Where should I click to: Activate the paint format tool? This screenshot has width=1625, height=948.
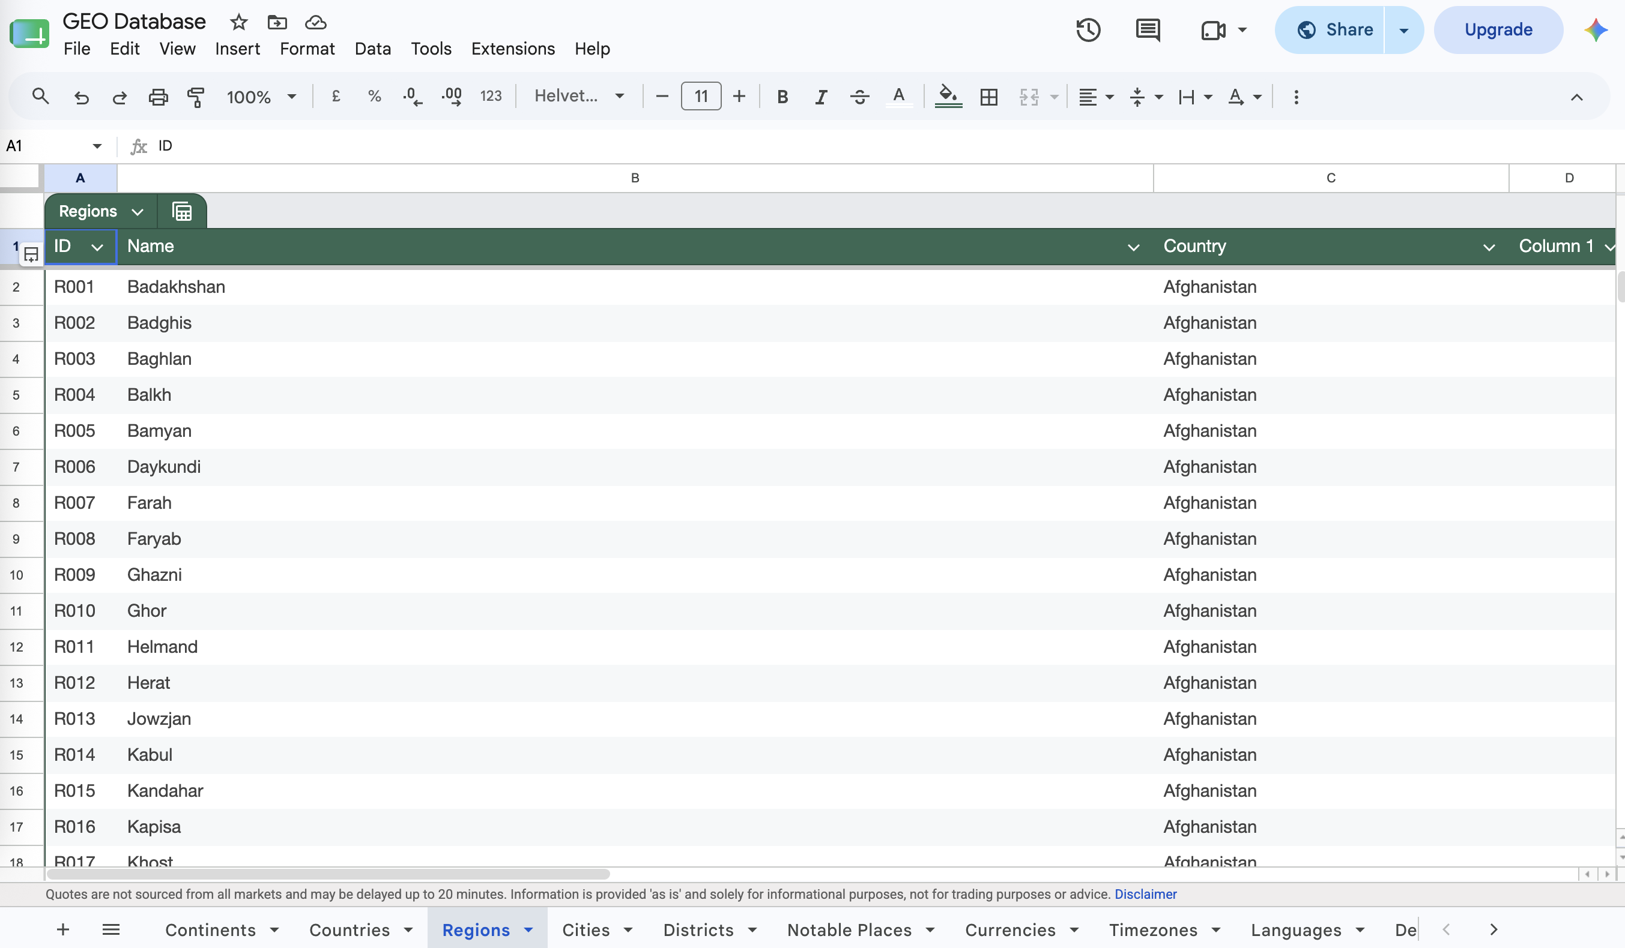pos(196,97)
